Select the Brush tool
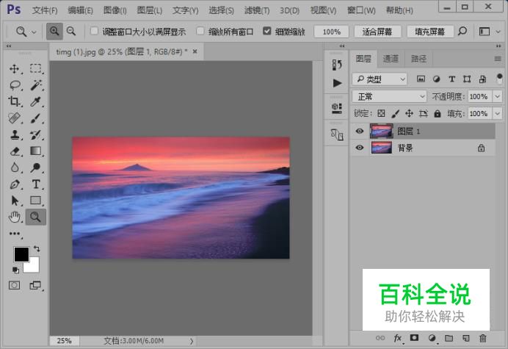 (x=36, y=118)
